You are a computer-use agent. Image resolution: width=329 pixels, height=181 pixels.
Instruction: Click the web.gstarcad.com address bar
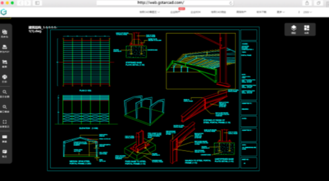pyautogui.click(x=164, y=3)
